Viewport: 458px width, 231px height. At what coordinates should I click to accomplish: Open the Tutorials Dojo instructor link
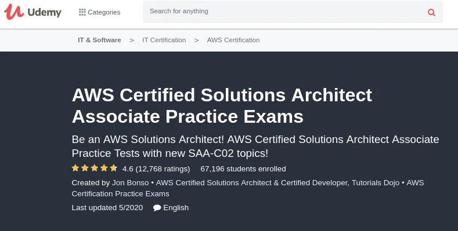(376, 182)
